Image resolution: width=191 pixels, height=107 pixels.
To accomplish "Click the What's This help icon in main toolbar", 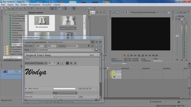I will (x=94, y=8).
